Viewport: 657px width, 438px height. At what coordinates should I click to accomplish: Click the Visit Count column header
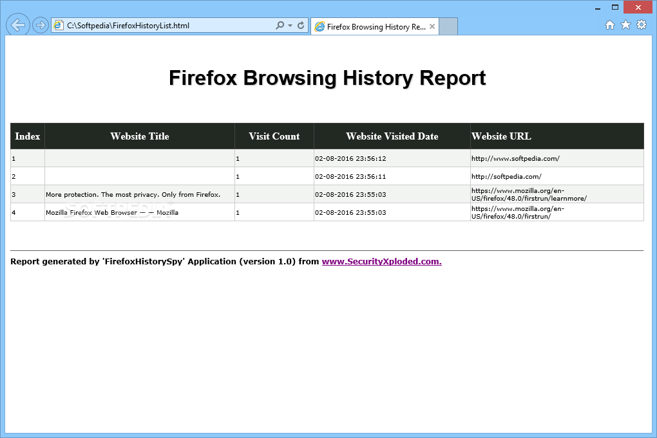274,136
